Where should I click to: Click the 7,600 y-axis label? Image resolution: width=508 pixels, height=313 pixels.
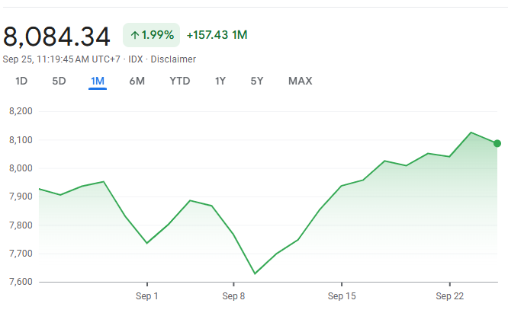coord(19,282)
